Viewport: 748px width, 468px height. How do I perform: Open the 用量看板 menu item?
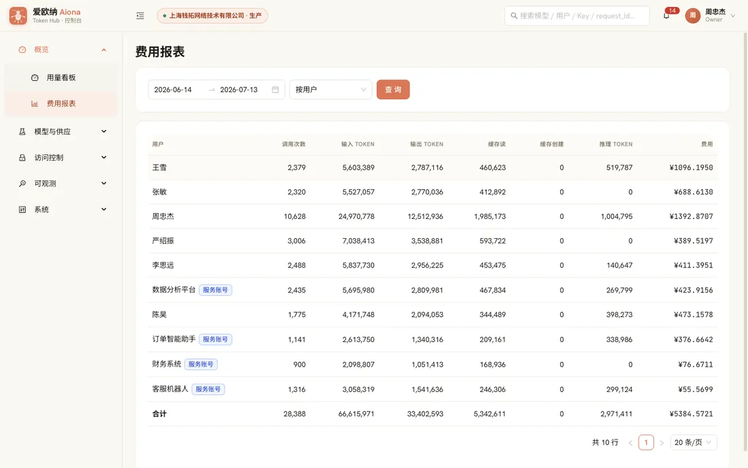tap(61, 78)
